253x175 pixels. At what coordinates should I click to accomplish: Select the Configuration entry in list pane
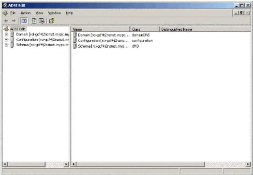(x=103, y=40)
